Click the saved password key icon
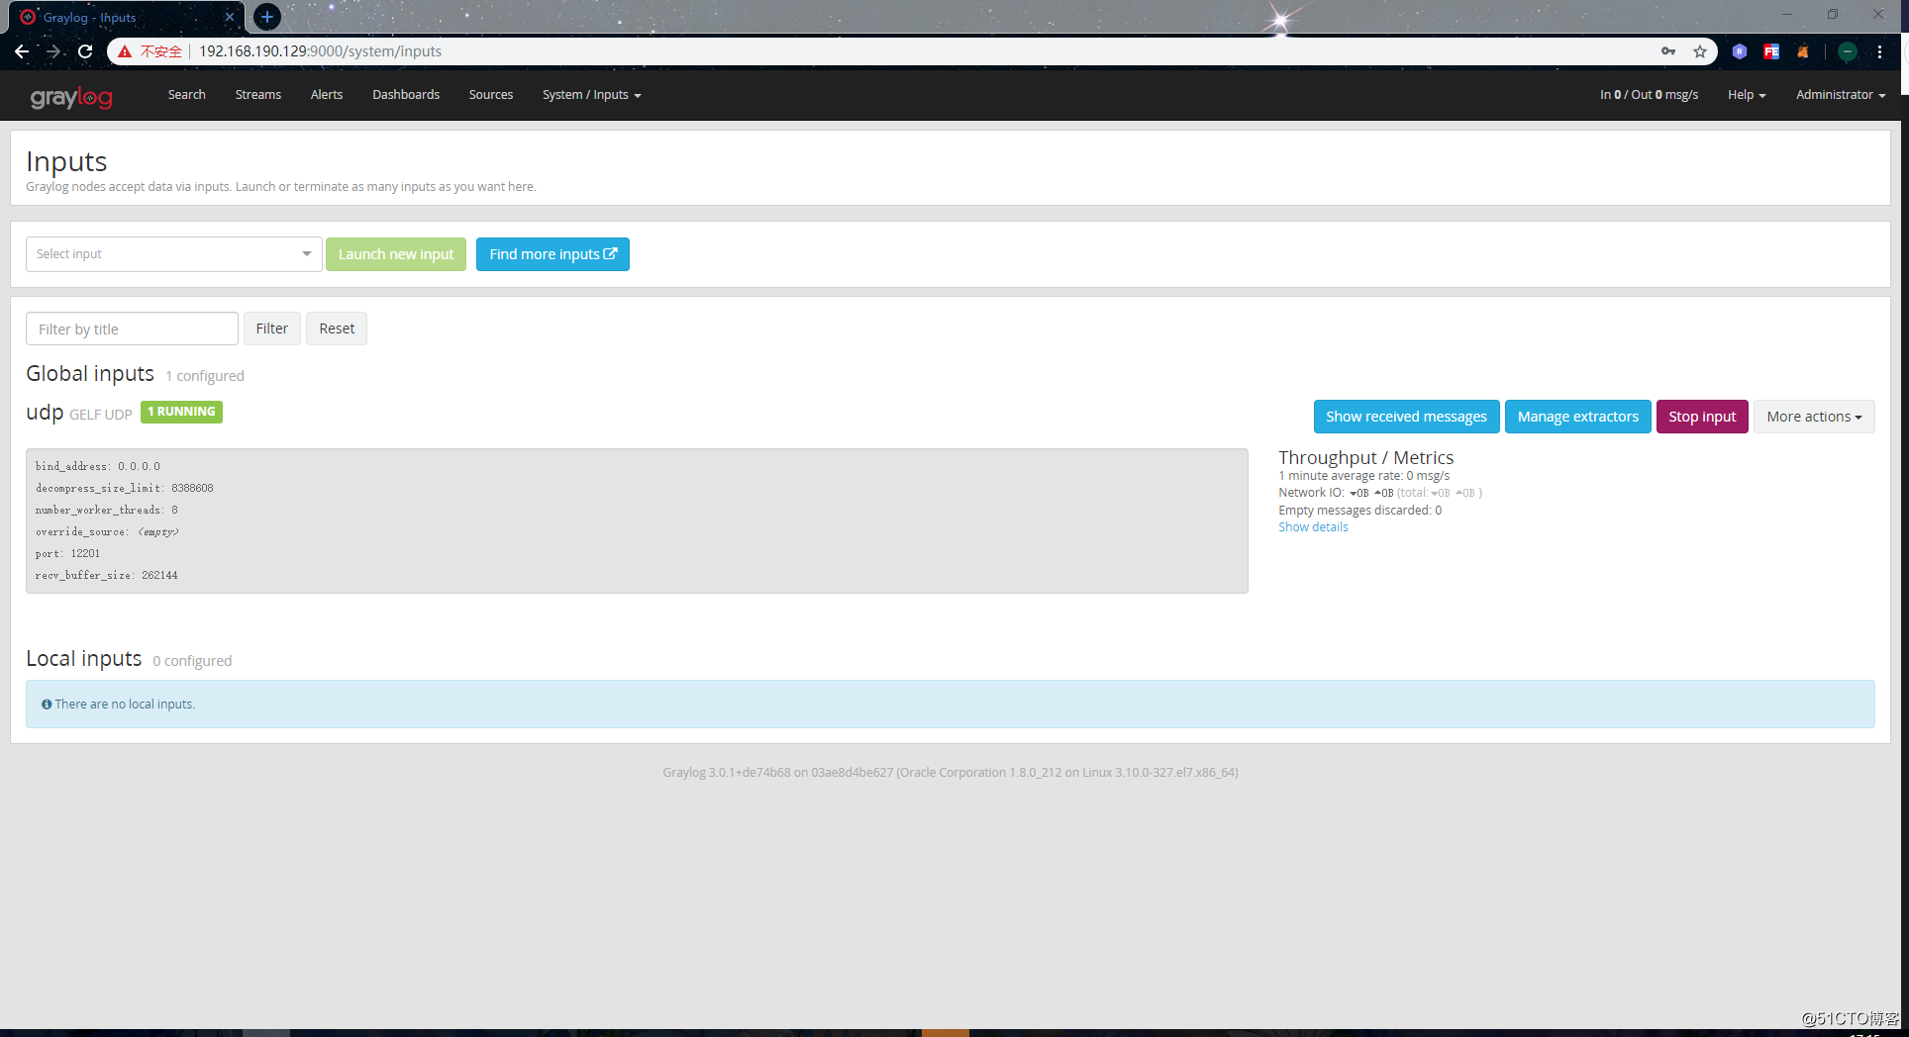 tap(1668, 51)
